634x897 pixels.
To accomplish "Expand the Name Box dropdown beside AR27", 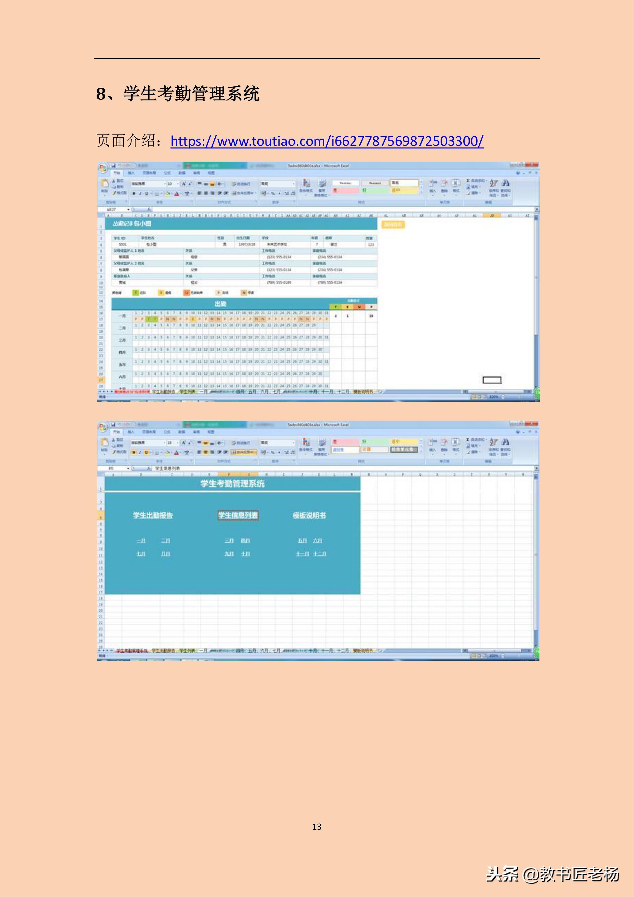I will (128, 210).
